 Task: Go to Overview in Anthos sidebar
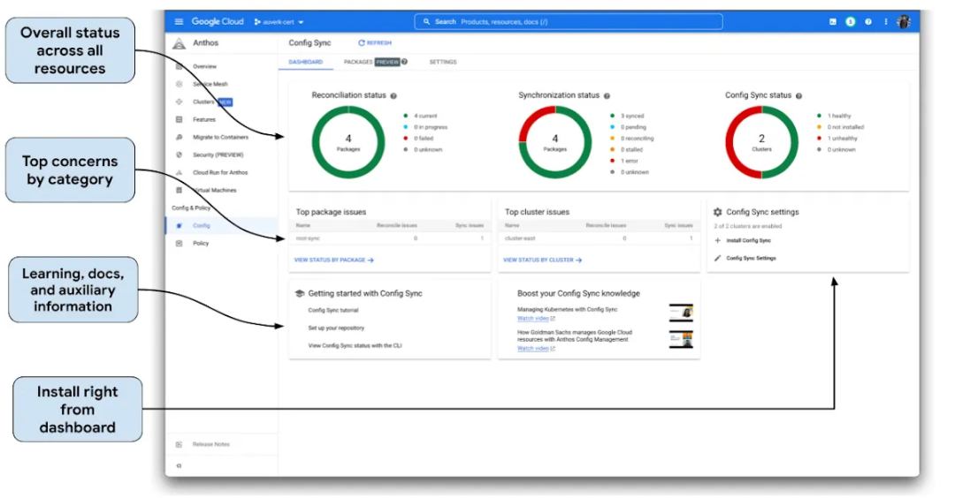[204, 66]
